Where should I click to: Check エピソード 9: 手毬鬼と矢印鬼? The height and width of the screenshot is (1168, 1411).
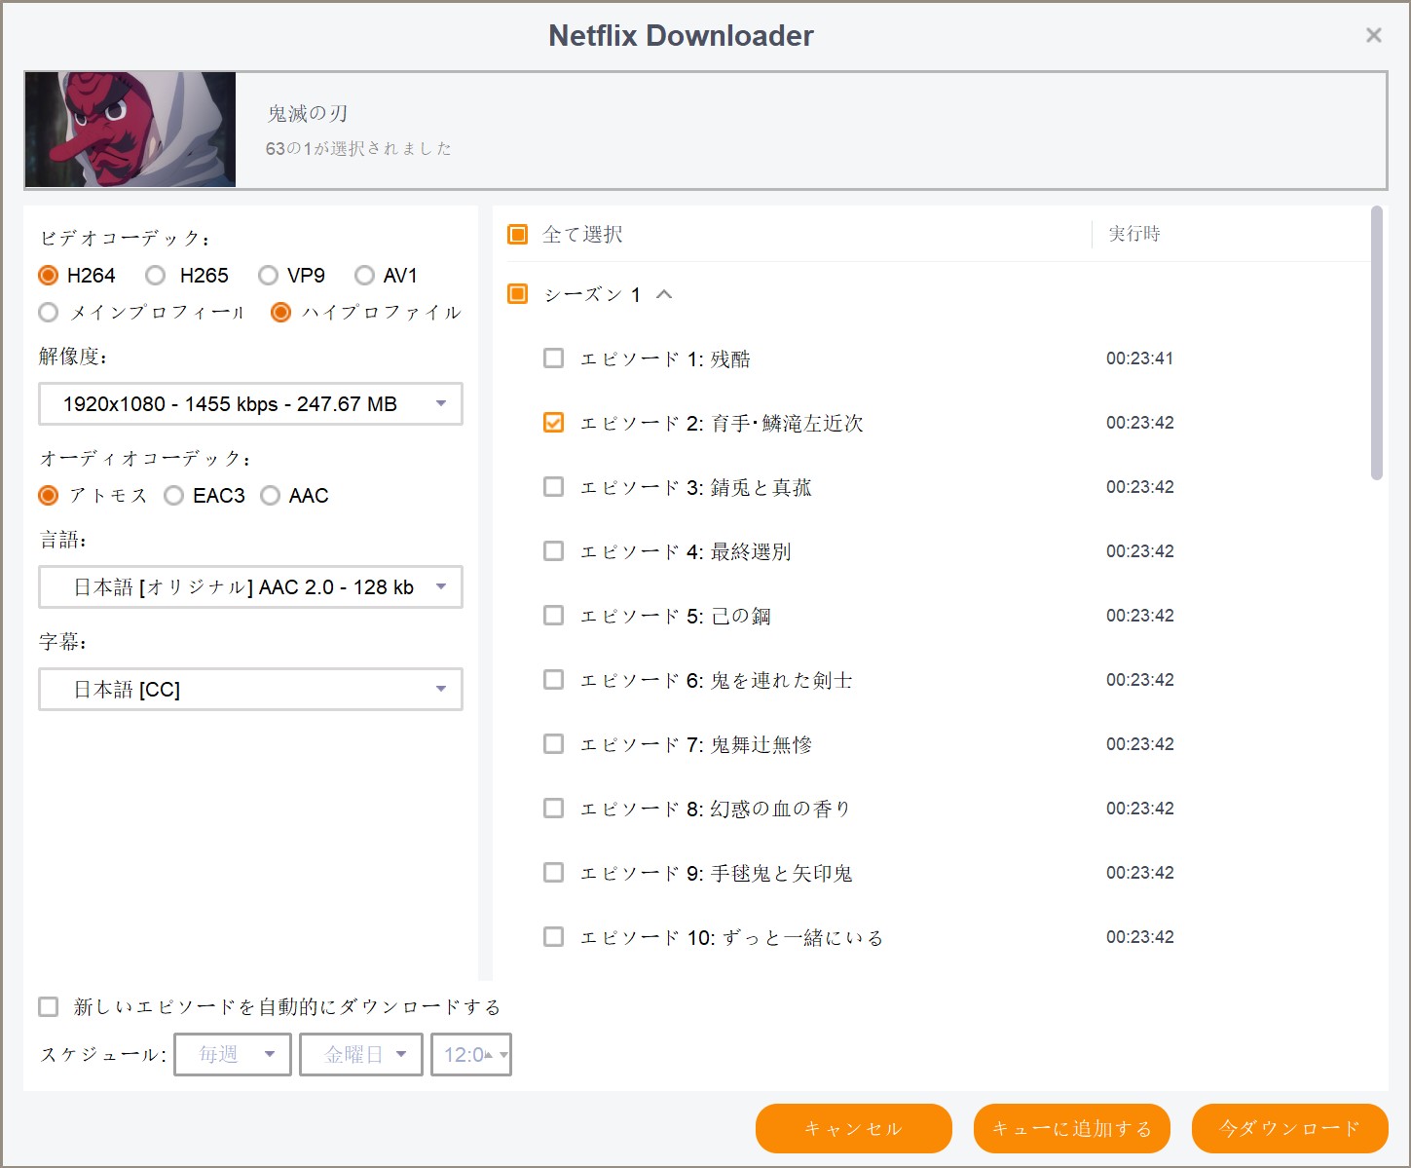pyautogui.click(x=553, y=873)
